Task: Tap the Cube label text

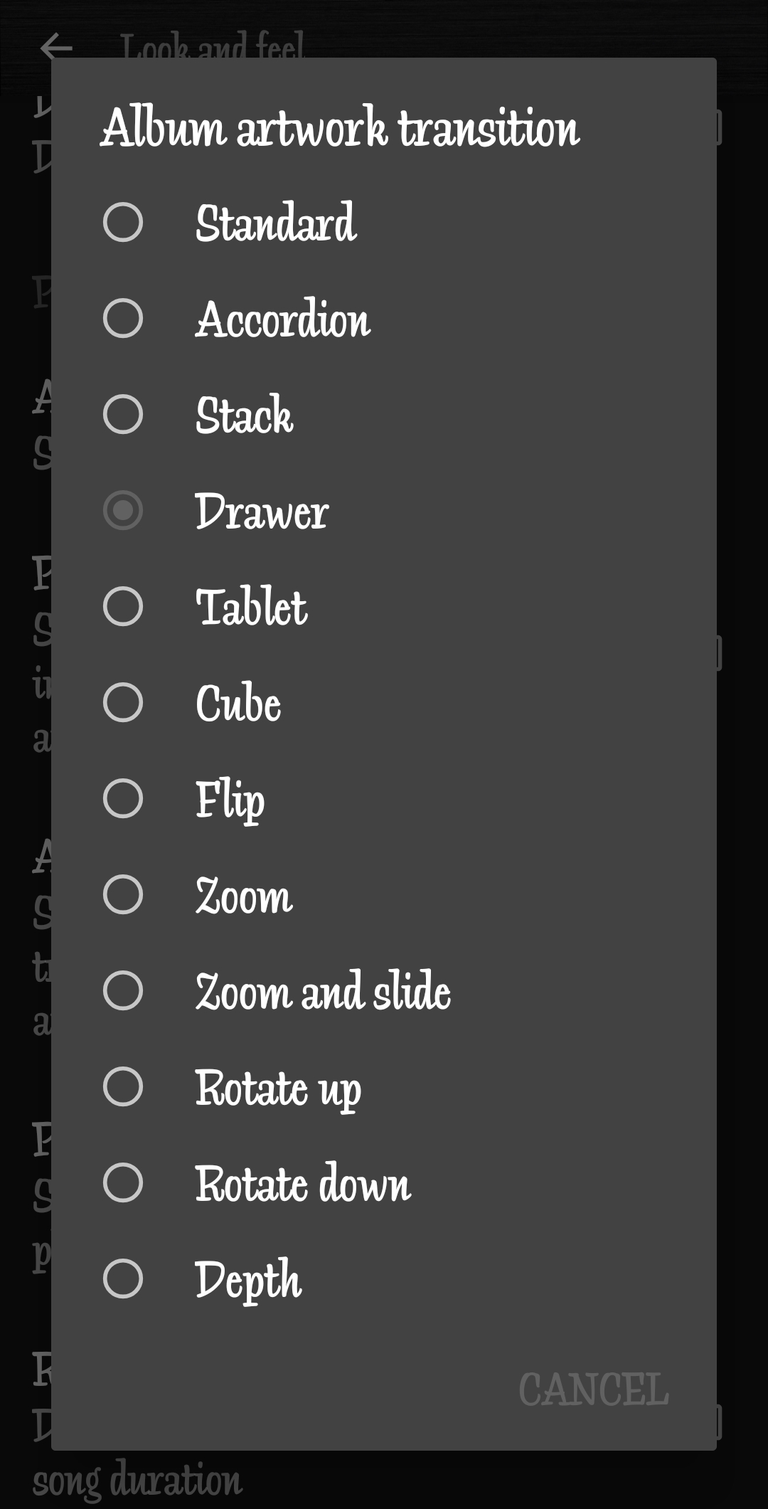Action: (x=238, y=703)
